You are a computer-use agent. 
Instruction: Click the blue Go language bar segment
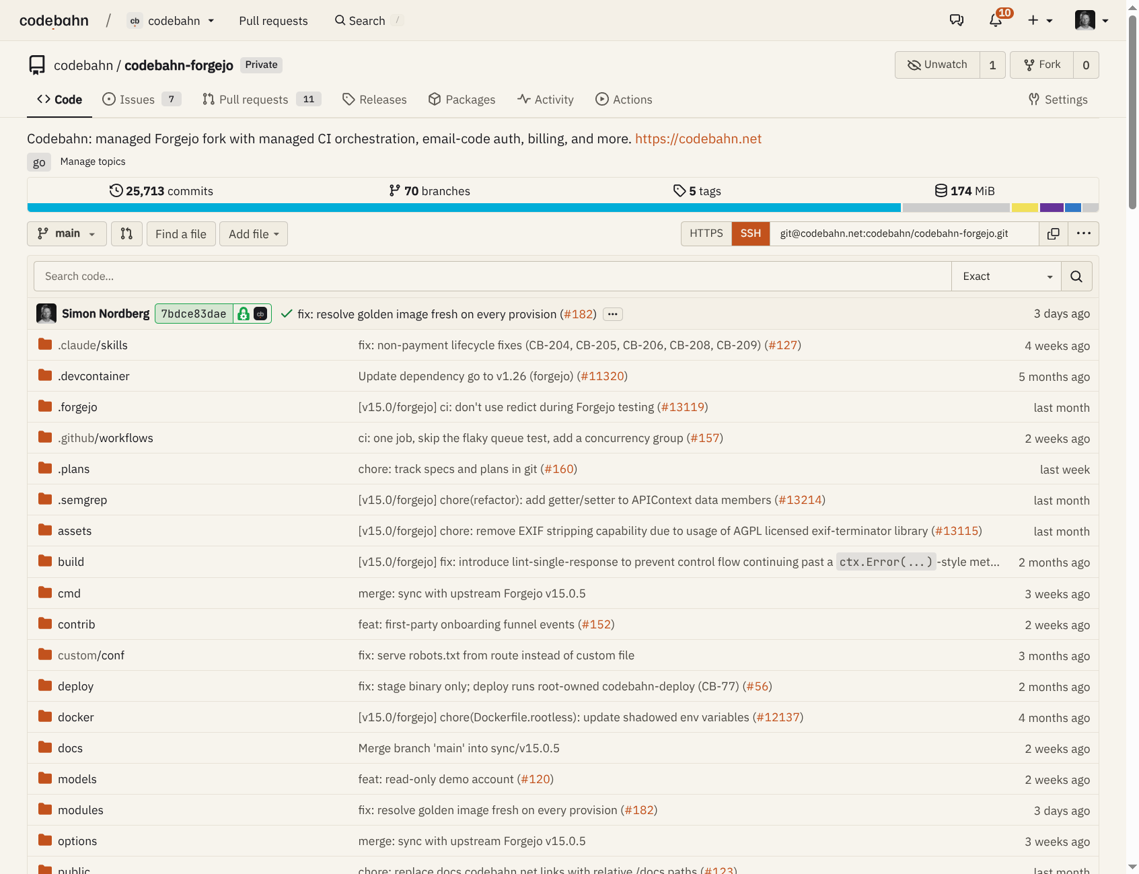[x=464, y=208]
